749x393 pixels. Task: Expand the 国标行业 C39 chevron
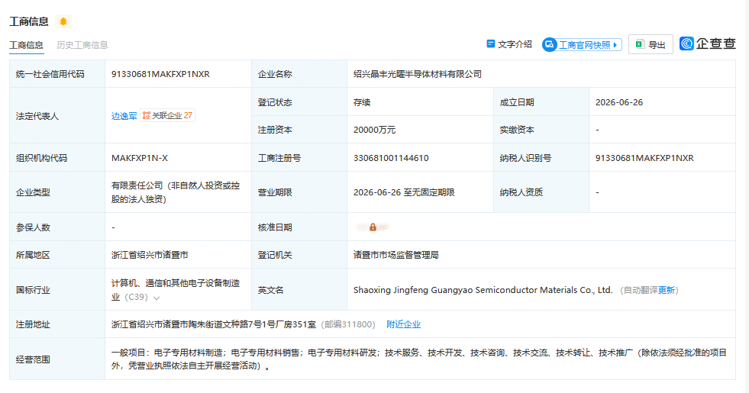pyautogui.click(x=157, y=298)
